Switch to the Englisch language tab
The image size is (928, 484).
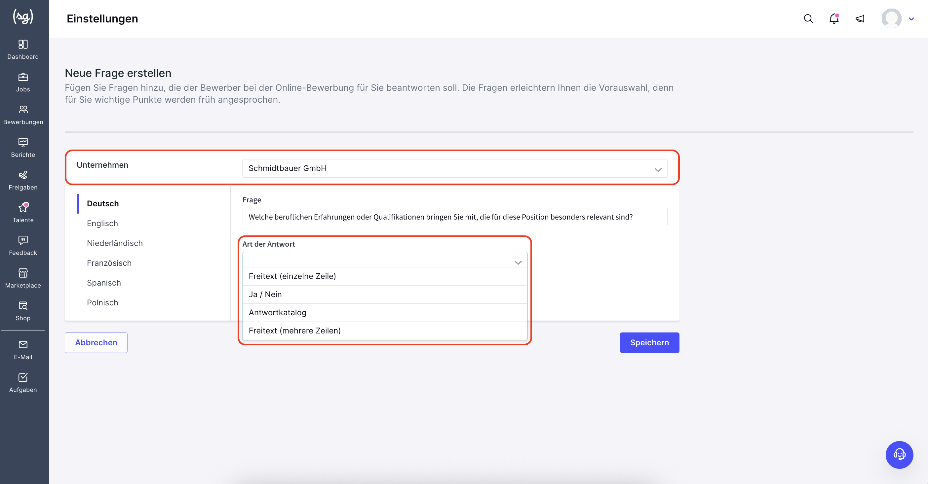(x=102, y=223)
